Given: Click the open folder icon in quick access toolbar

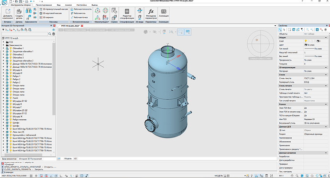Looking at the screenshot, I should (x=16, y=1).
